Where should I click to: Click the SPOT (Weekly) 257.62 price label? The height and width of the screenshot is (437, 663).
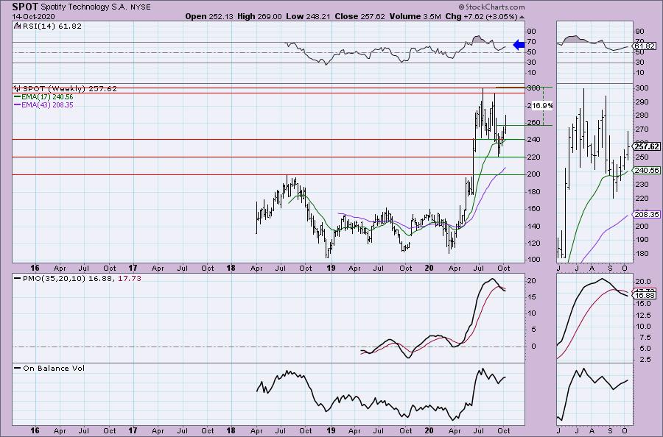[x=70, y=89]
